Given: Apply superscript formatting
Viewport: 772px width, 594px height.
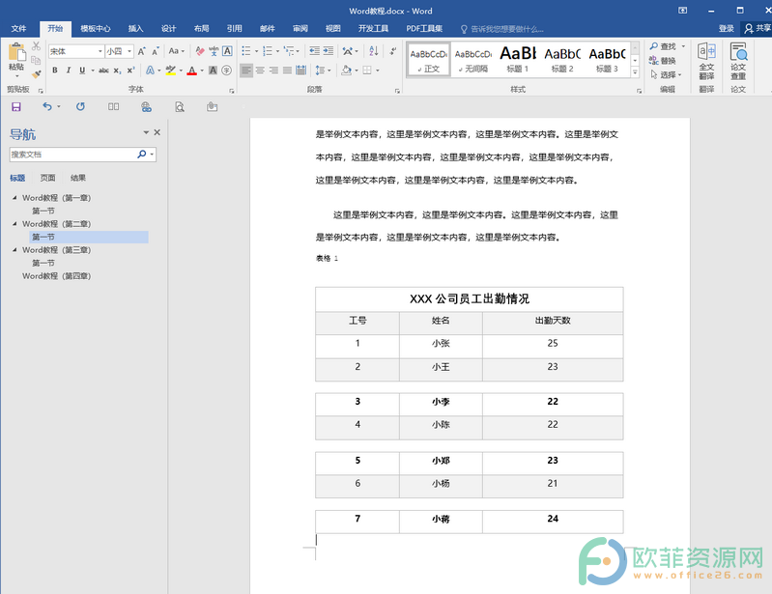Looking at the screenshot, I should coord(130,71).
